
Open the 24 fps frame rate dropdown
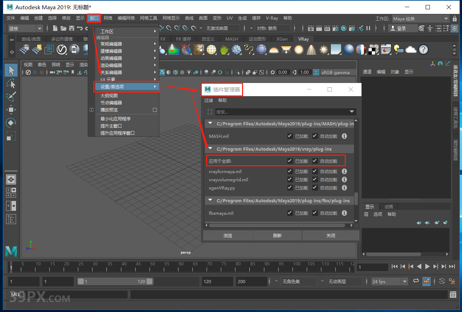pos(389,281)
